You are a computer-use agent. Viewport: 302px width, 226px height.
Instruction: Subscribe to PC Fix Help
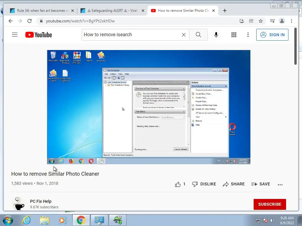270,204
